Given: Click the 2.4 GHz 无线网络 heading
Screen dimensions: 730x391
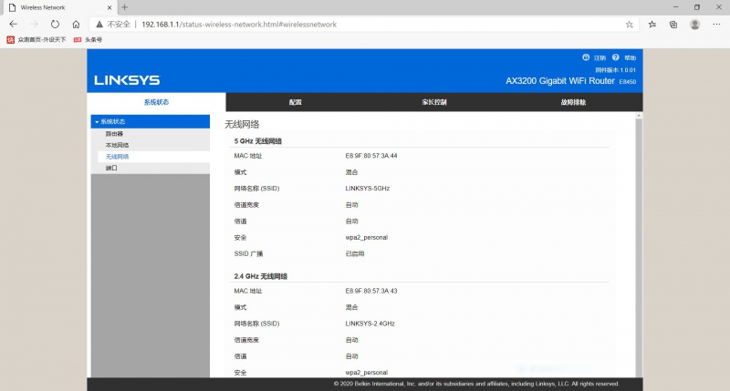Looking at the screenshot, I should click(261, 276).
